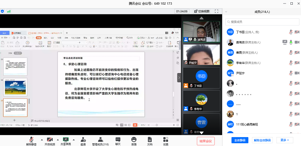Select 康海波's video tile
This screenshot has width=301, height=146.
pos(201,31)
